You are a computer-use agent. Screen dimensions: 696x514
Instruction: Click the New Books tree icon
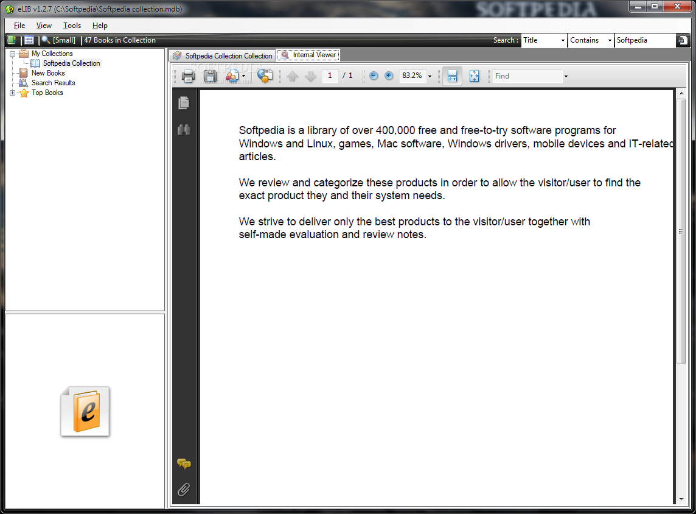click(24, 73)
